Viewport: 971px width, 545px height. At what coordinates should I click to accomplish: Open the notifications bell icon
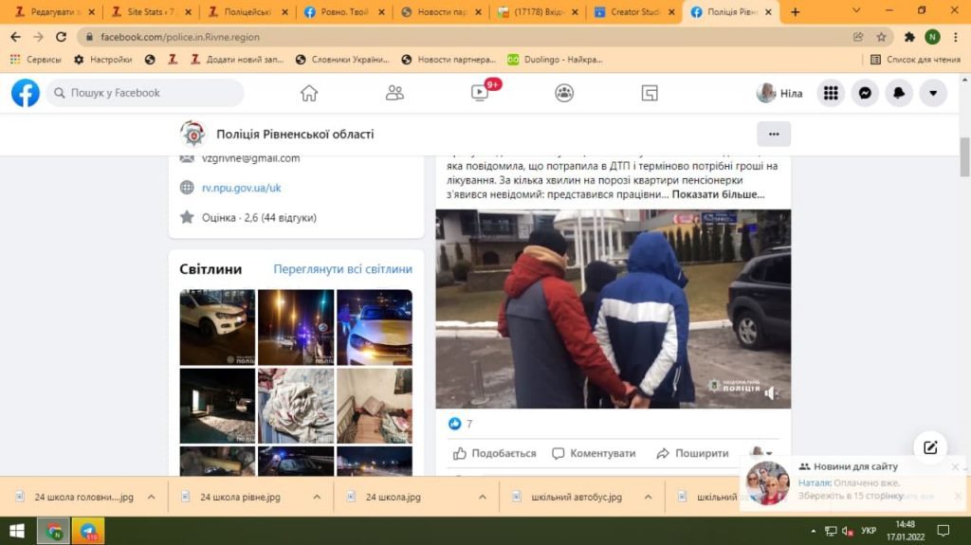[x=899, y=93]
